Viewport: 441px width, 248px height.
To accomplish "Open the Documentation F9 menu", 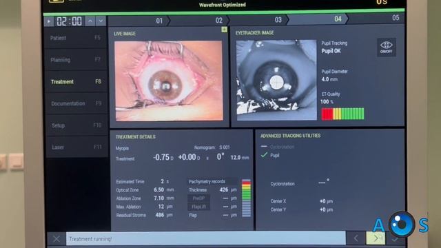I will click(76, 103).
